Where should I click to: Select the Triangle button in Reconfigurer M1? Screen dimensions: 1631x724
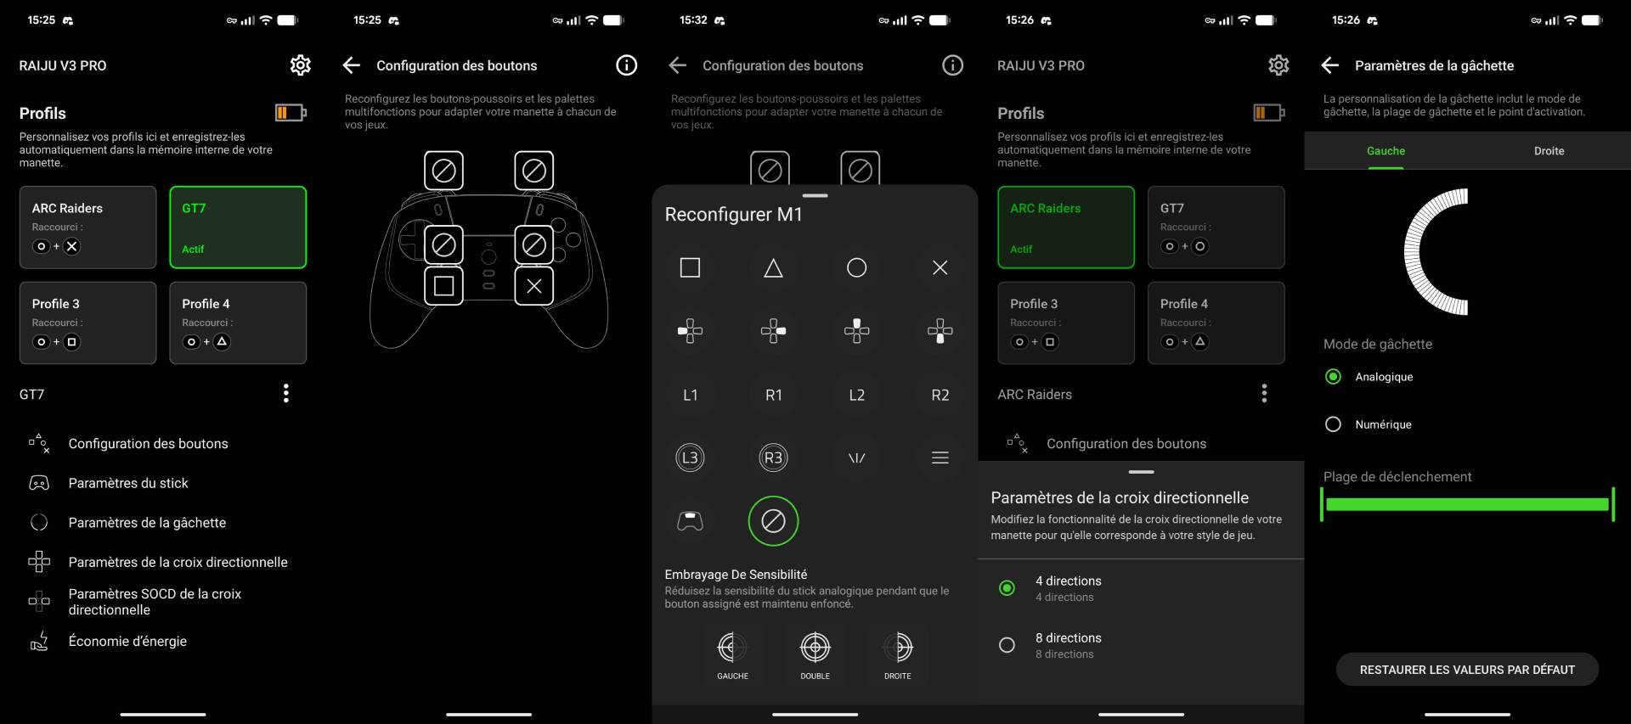773,268
